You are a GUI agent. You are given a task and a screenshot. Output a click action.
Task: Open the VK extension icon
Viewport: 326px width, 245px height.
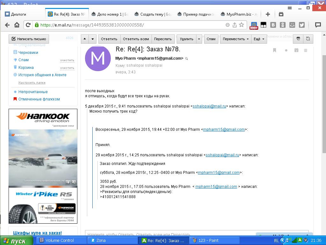273,25
